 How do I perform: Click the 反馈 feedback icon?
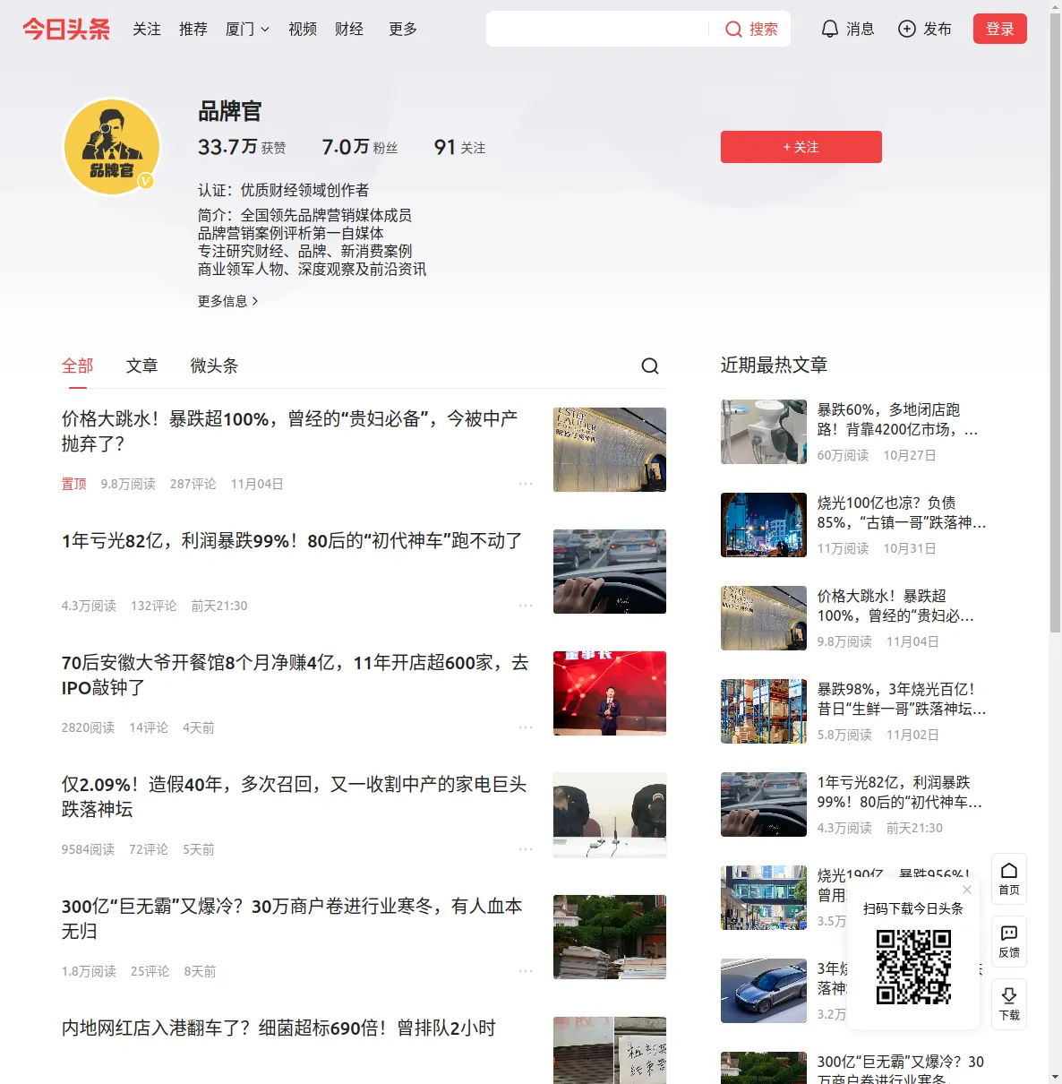1009,942
